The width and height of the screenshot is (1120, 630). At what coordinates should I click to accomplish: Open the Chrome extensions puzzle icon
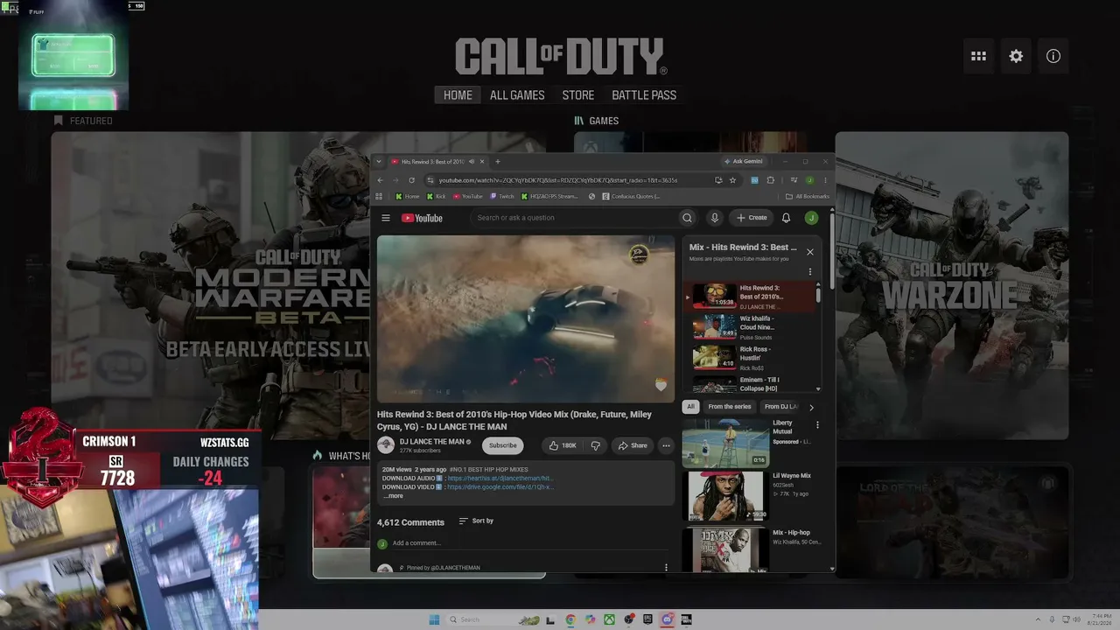click(771, 180)
